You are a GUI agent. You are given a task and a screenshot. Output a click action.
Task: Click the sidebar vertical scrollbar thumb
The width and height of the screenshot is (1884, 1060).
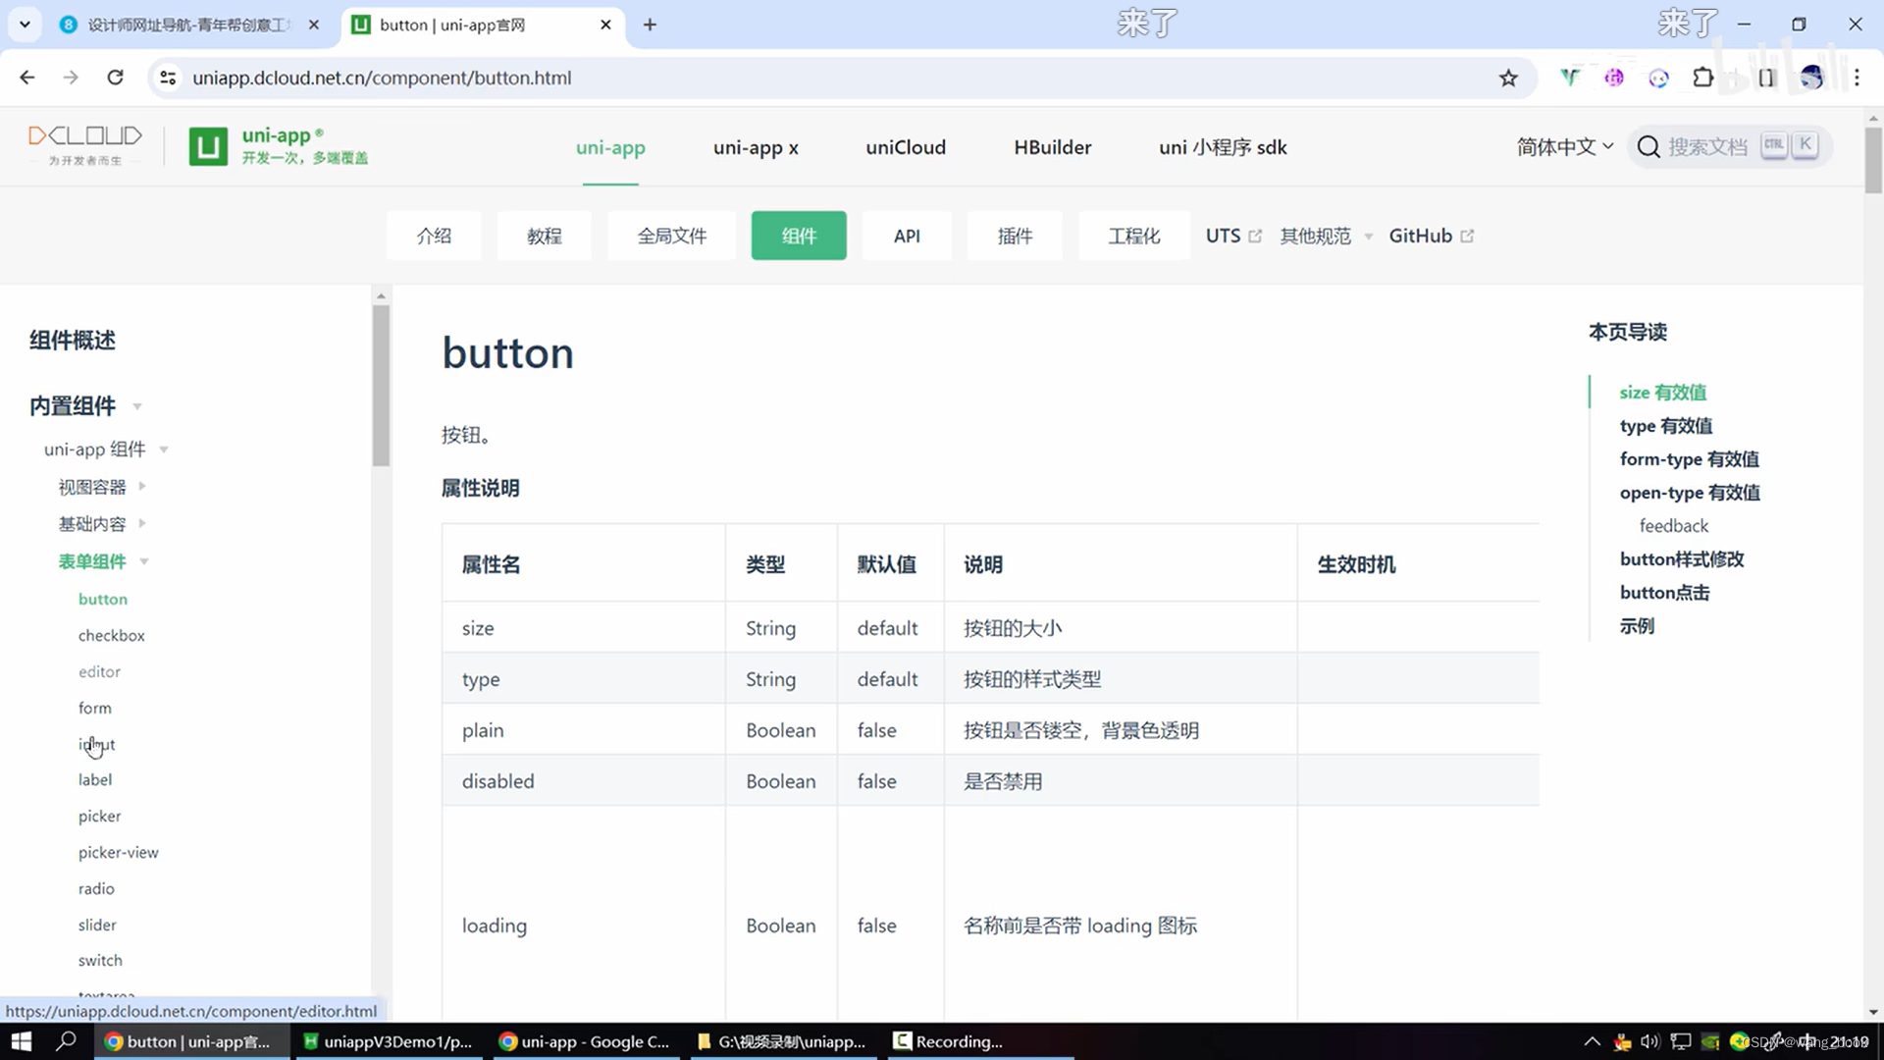click(x=381, y=385)
